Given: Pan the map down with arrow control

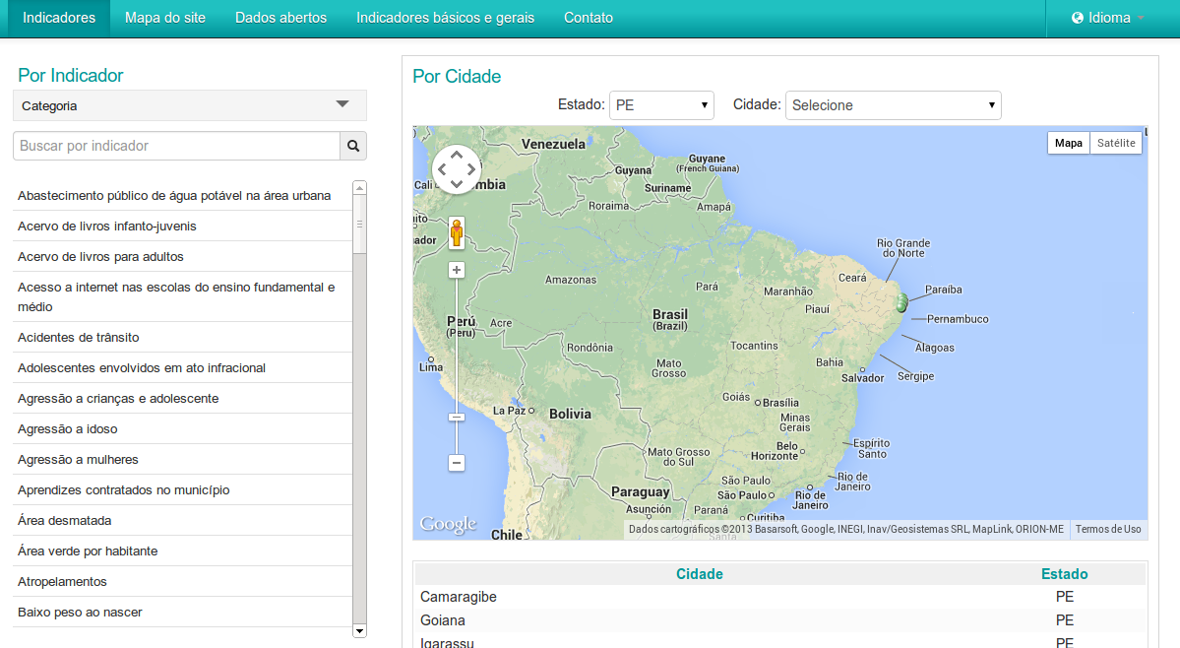Looking at the screenshot, I should point(456,183).
